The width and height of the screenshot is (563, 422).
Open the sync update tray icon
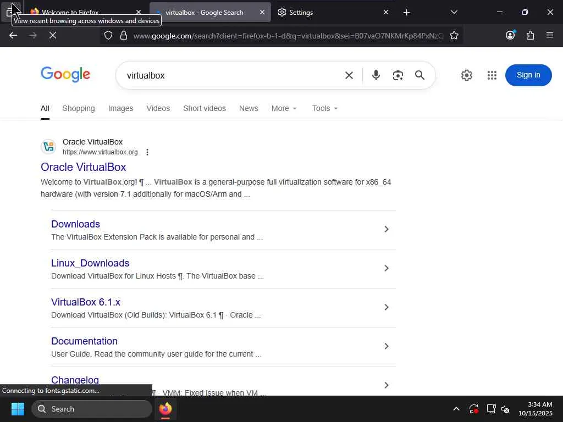pyautogui.click(x=473, y=409)
